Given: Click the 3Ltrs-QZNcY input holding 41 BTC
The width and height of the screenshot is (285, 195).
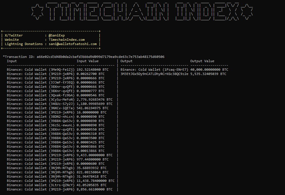Looking at the screenshot, I should pos(38,185).
